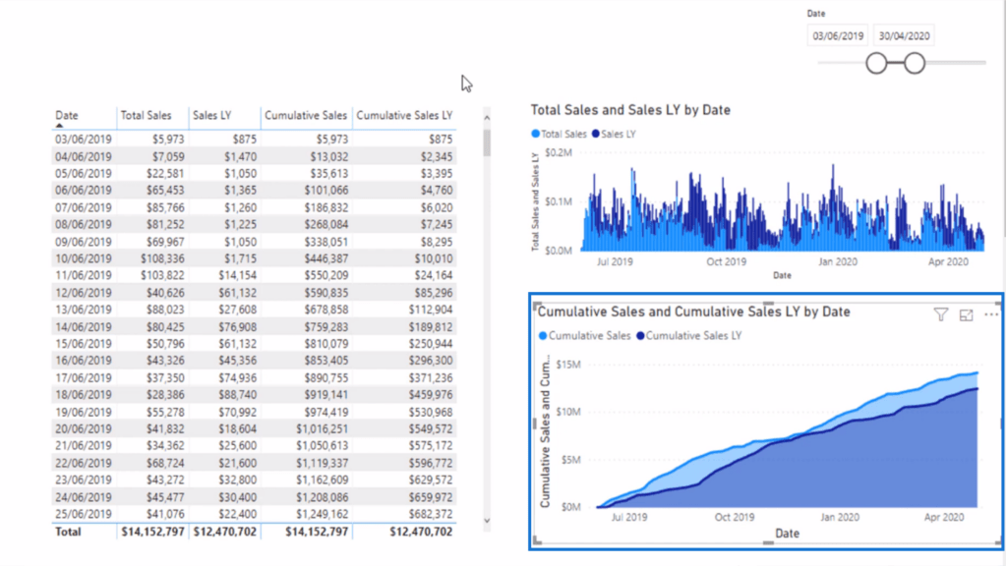
Task: Click the Date slicer title label
Action: click(815, 14)
